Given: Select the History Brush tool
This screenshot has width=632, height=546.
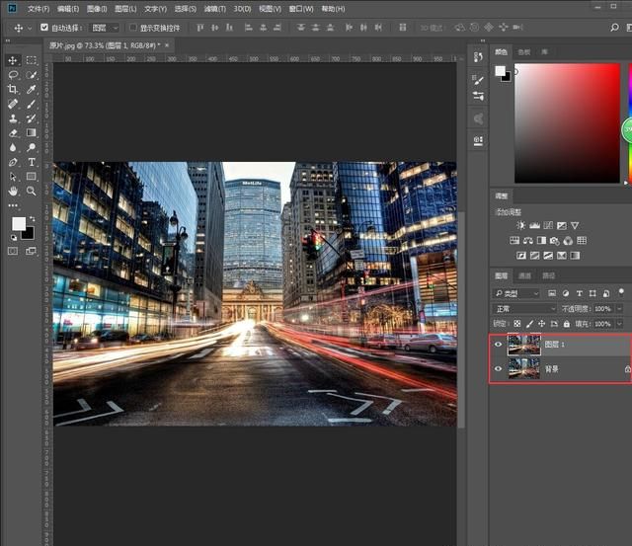Looking at the screenshot, I should (x=31, y=118).
